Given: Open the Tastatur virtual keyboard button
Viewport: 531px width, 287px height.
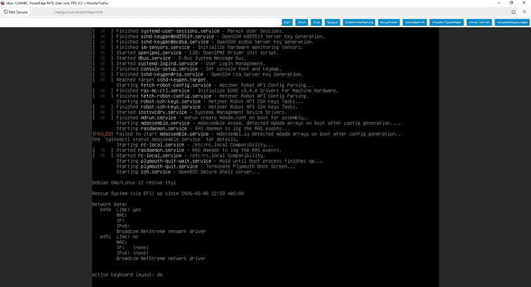Looking at the screenshot, I should coord(333,23).
